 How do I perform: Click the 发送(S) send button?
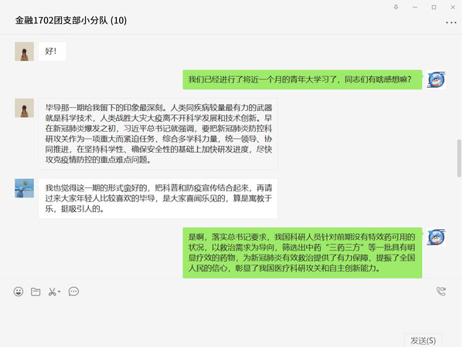click(x=423, y=340)
